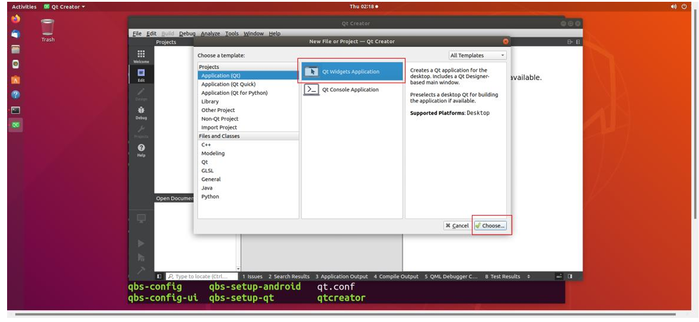
Task: Switch to Edit mode in sidebar
Action: (x=141, y=74)
